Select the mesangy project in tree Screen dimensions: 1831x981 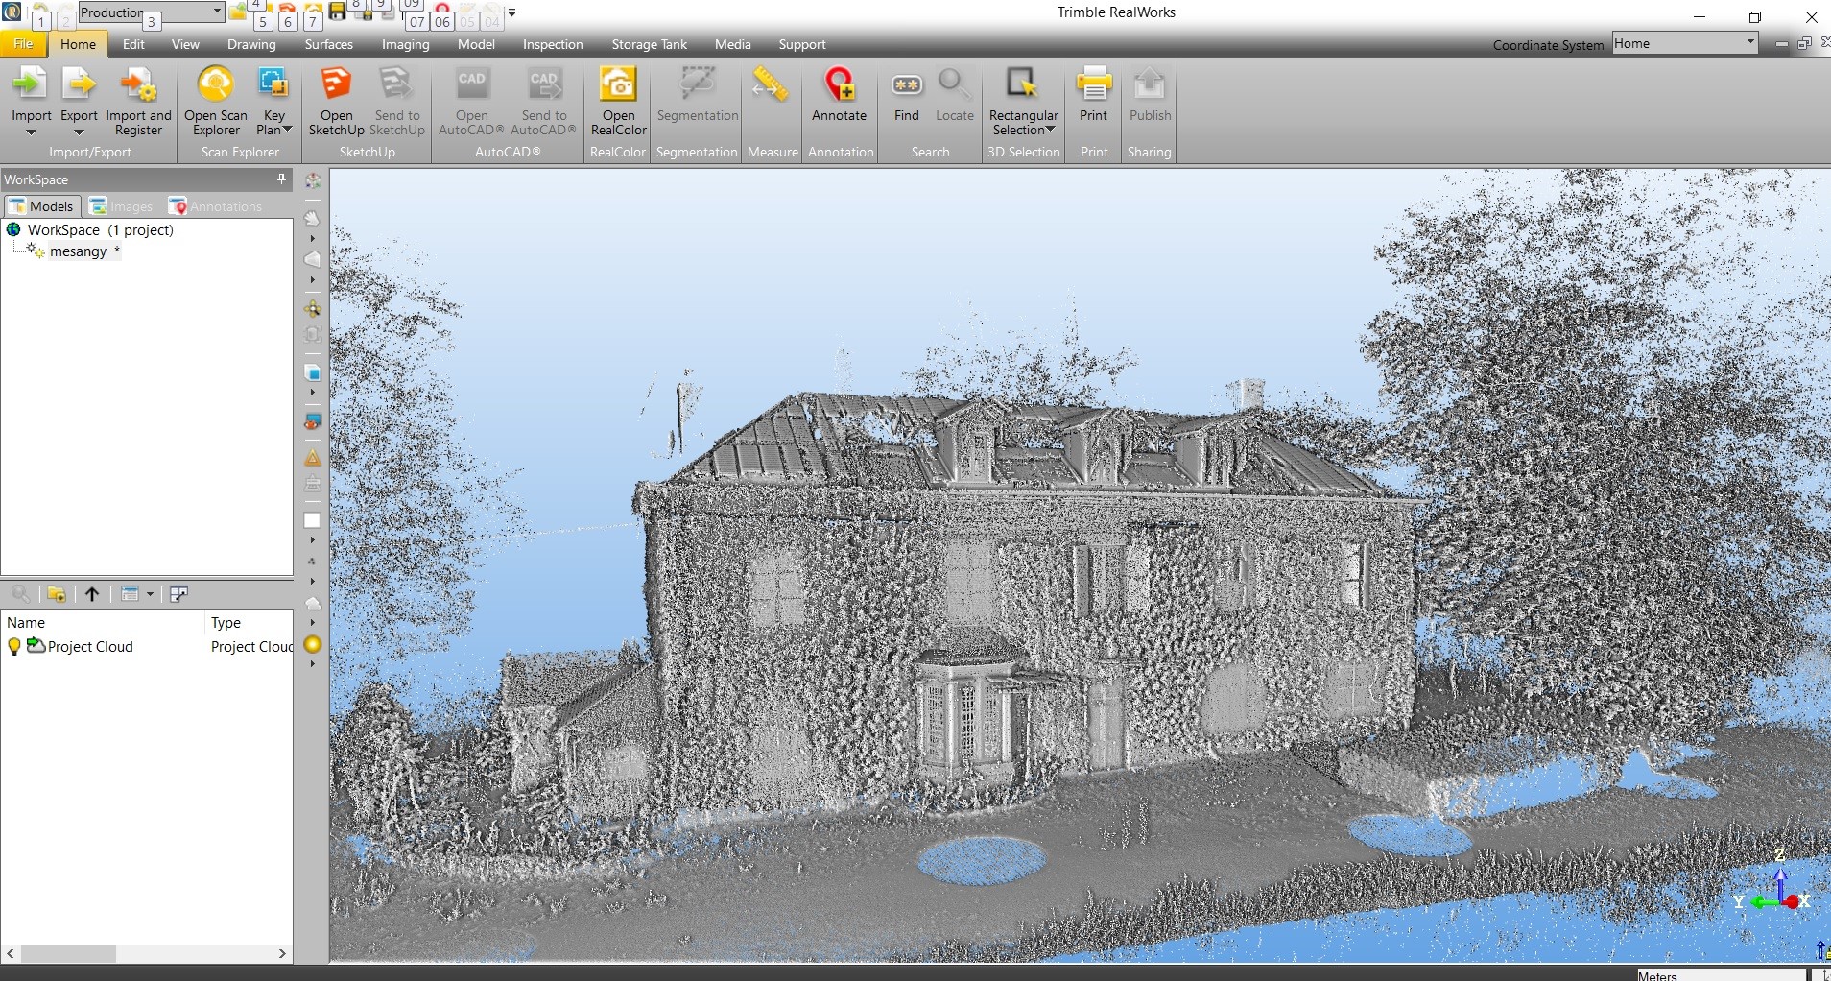coord(78,251)
